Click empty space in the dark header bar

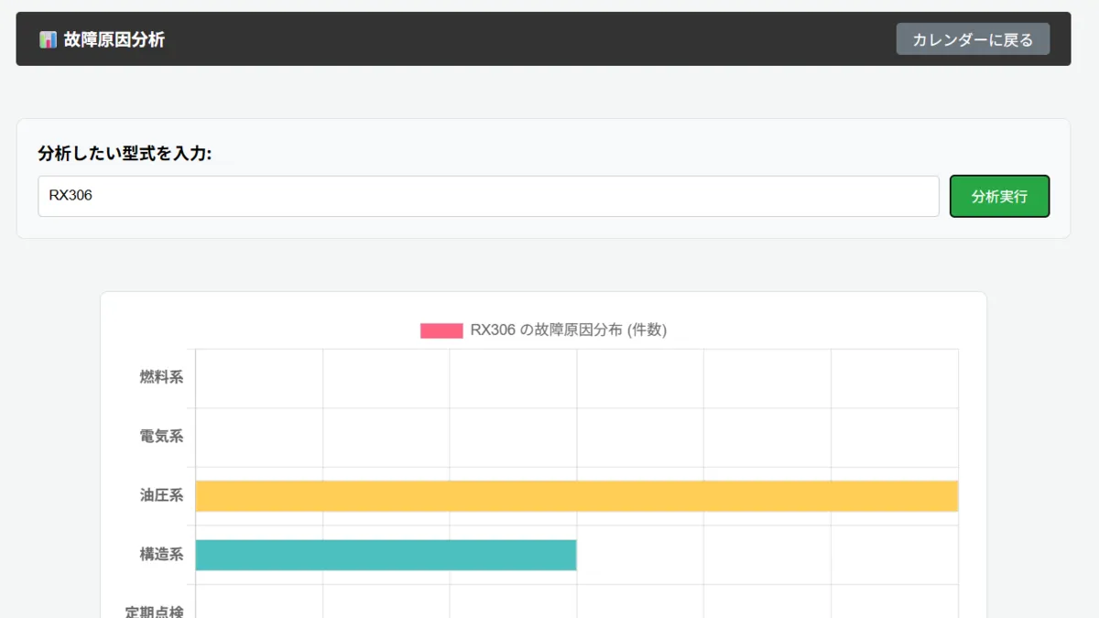point(531,39)
